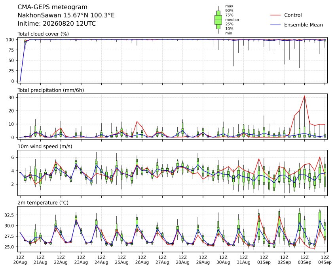Image resolution: width=336 pixels, height=269 pixels.
Task: Click the '12Z 21Aug' x-axis label
Action: tap(40, 260)
